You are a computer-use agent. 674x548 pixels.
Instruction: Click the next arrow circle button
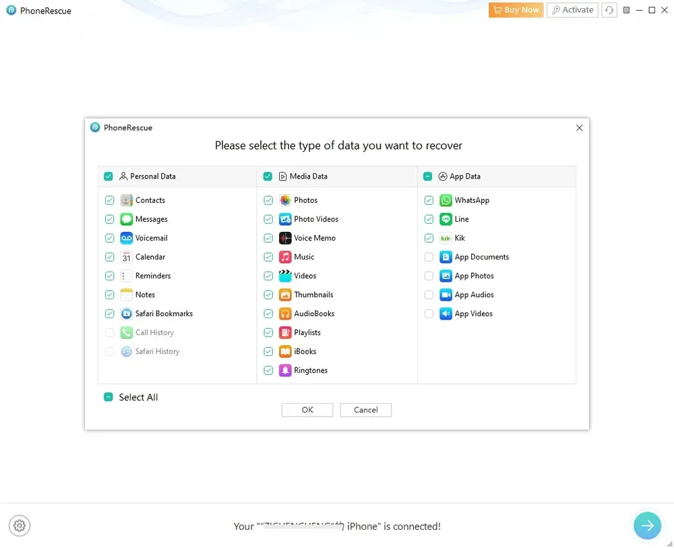647,526
